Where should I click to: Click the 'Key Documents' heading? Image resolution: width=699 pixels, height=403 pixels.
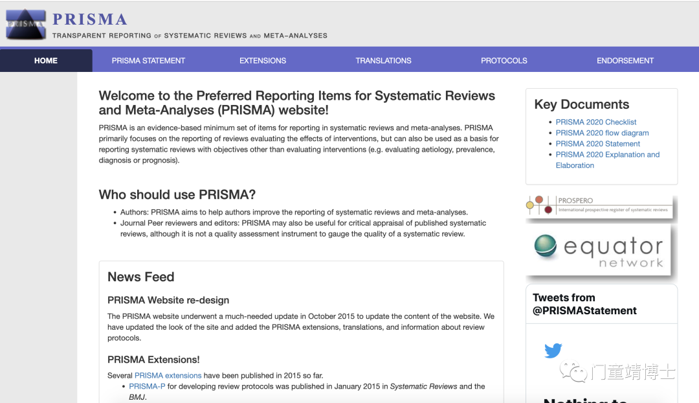tap(581, 104)
